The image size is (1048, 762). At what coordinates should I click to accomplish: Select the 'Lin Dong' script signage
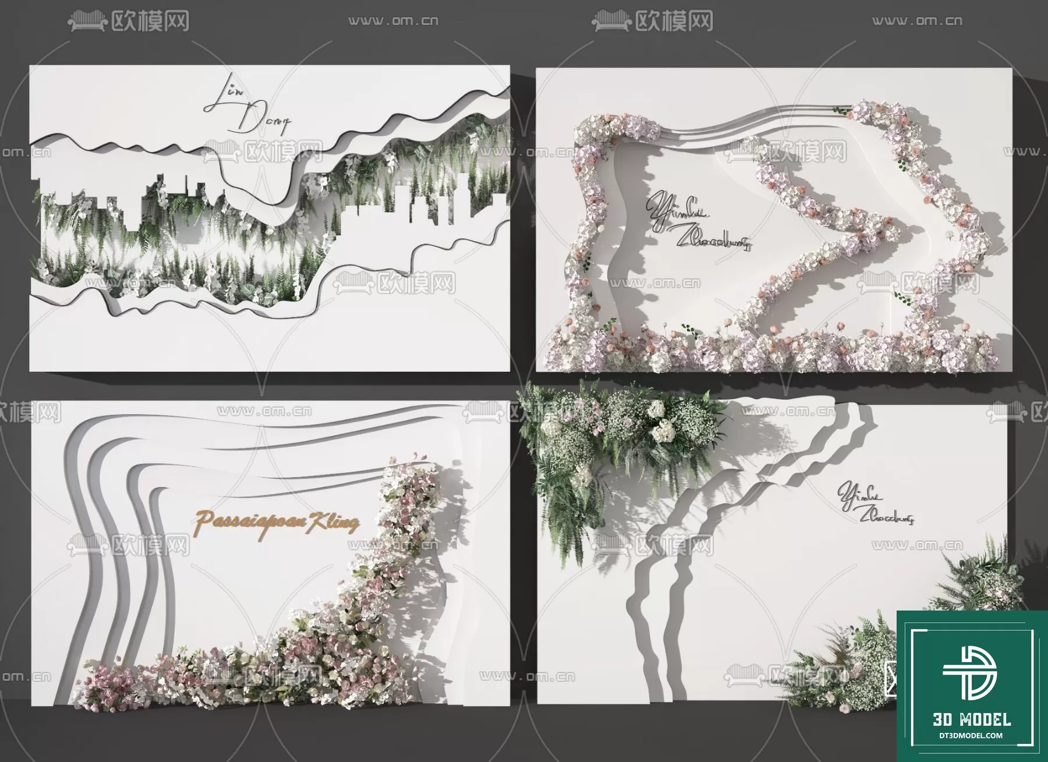246,112
